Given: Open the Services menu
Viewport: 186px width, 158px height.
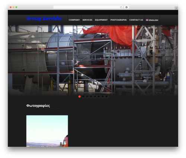Looking at the screenshot, I should pyautogui.click(x=87, y=20).
